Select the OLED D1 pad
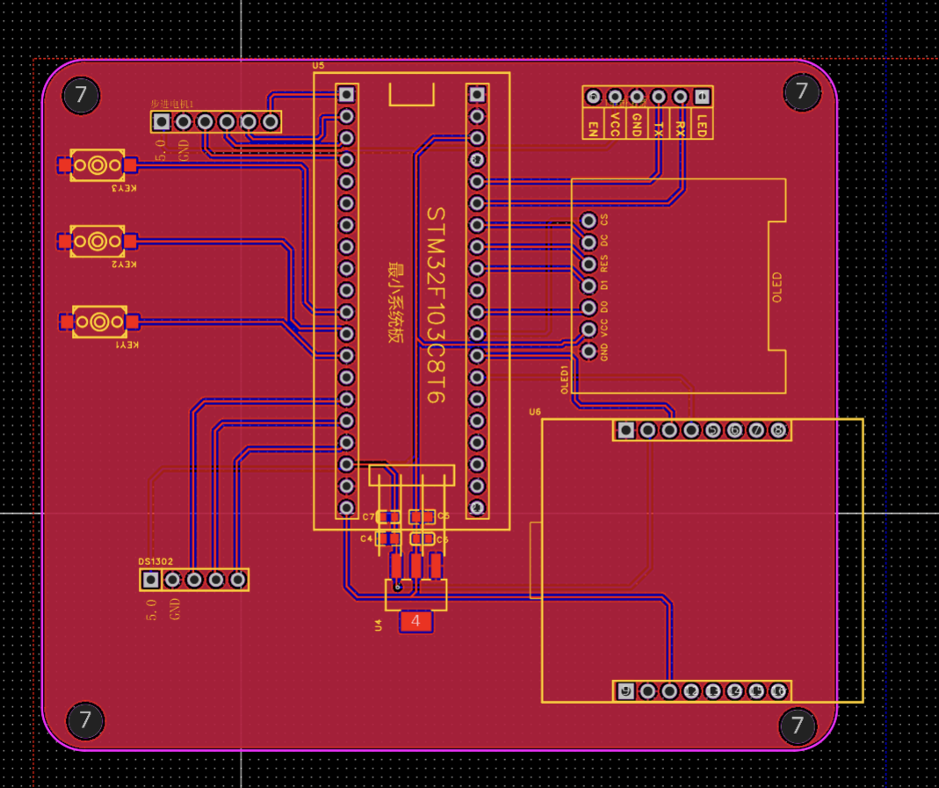This screenshot has width=939, height=788. 589,286
